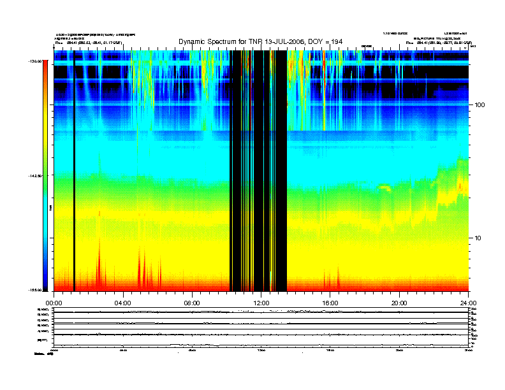Click the '10' frequency axis label

point(478,238)
